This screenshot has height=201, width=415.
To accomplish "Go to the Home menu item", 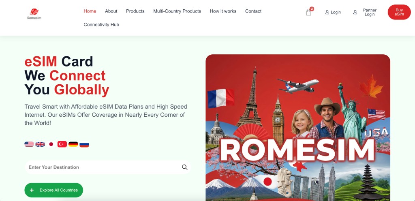I will [90, 11].
